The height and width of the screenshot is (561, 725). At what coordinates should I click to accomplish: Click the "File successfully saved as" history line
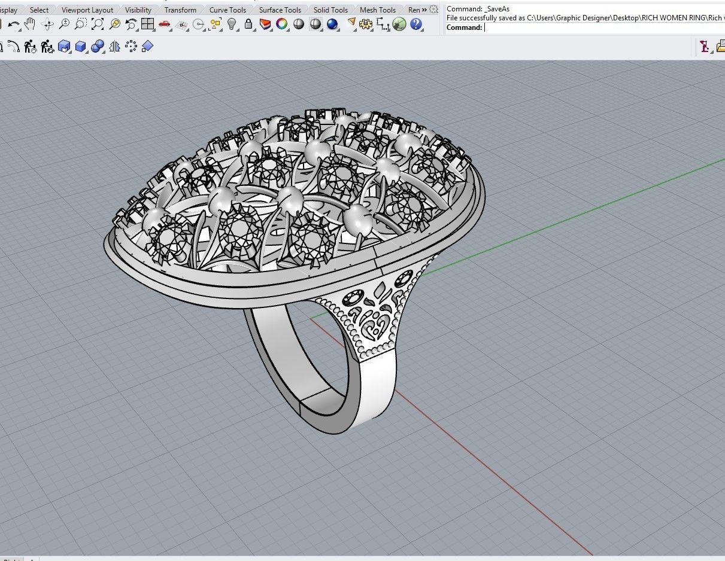pyautogui.click(x=585, y=18)
